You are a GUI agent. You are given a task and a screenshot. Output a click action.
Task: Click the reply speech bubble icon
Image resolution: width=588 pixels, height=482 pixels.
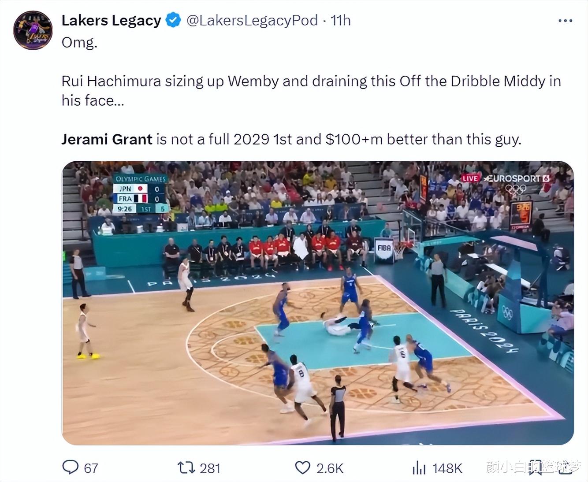(x=71, y=467)
